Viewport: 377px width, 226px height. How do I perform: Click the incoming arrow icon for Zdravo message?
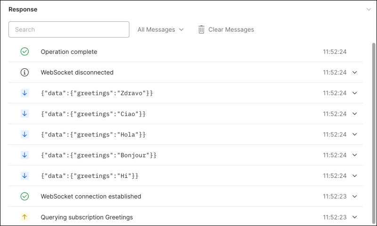25,93
